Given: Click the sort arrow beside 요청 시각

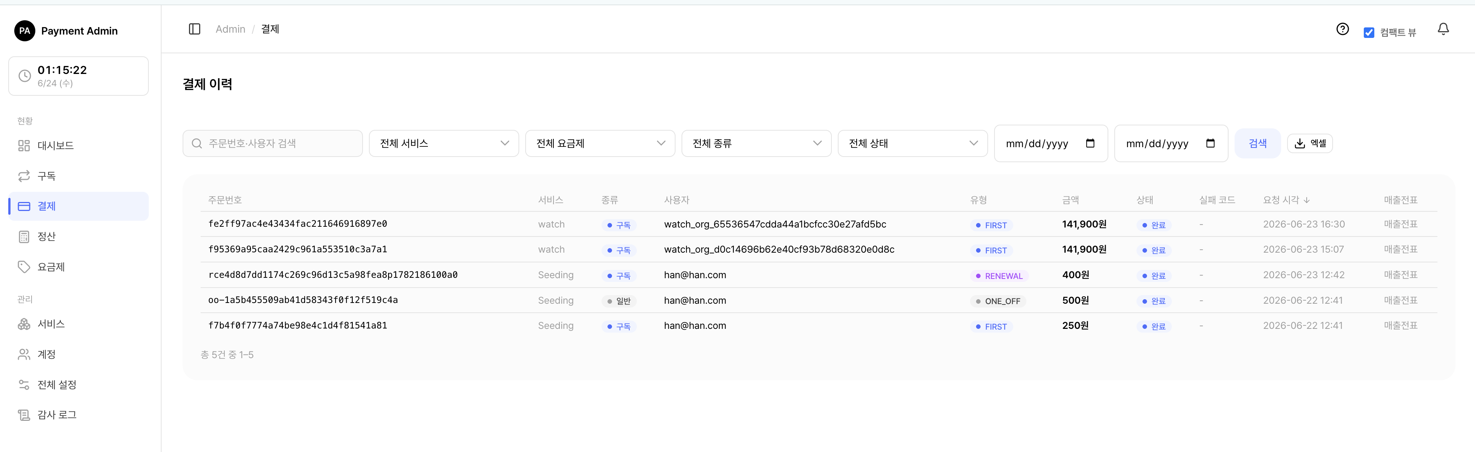Looking at the screenshot, I should pos(1307,200).
